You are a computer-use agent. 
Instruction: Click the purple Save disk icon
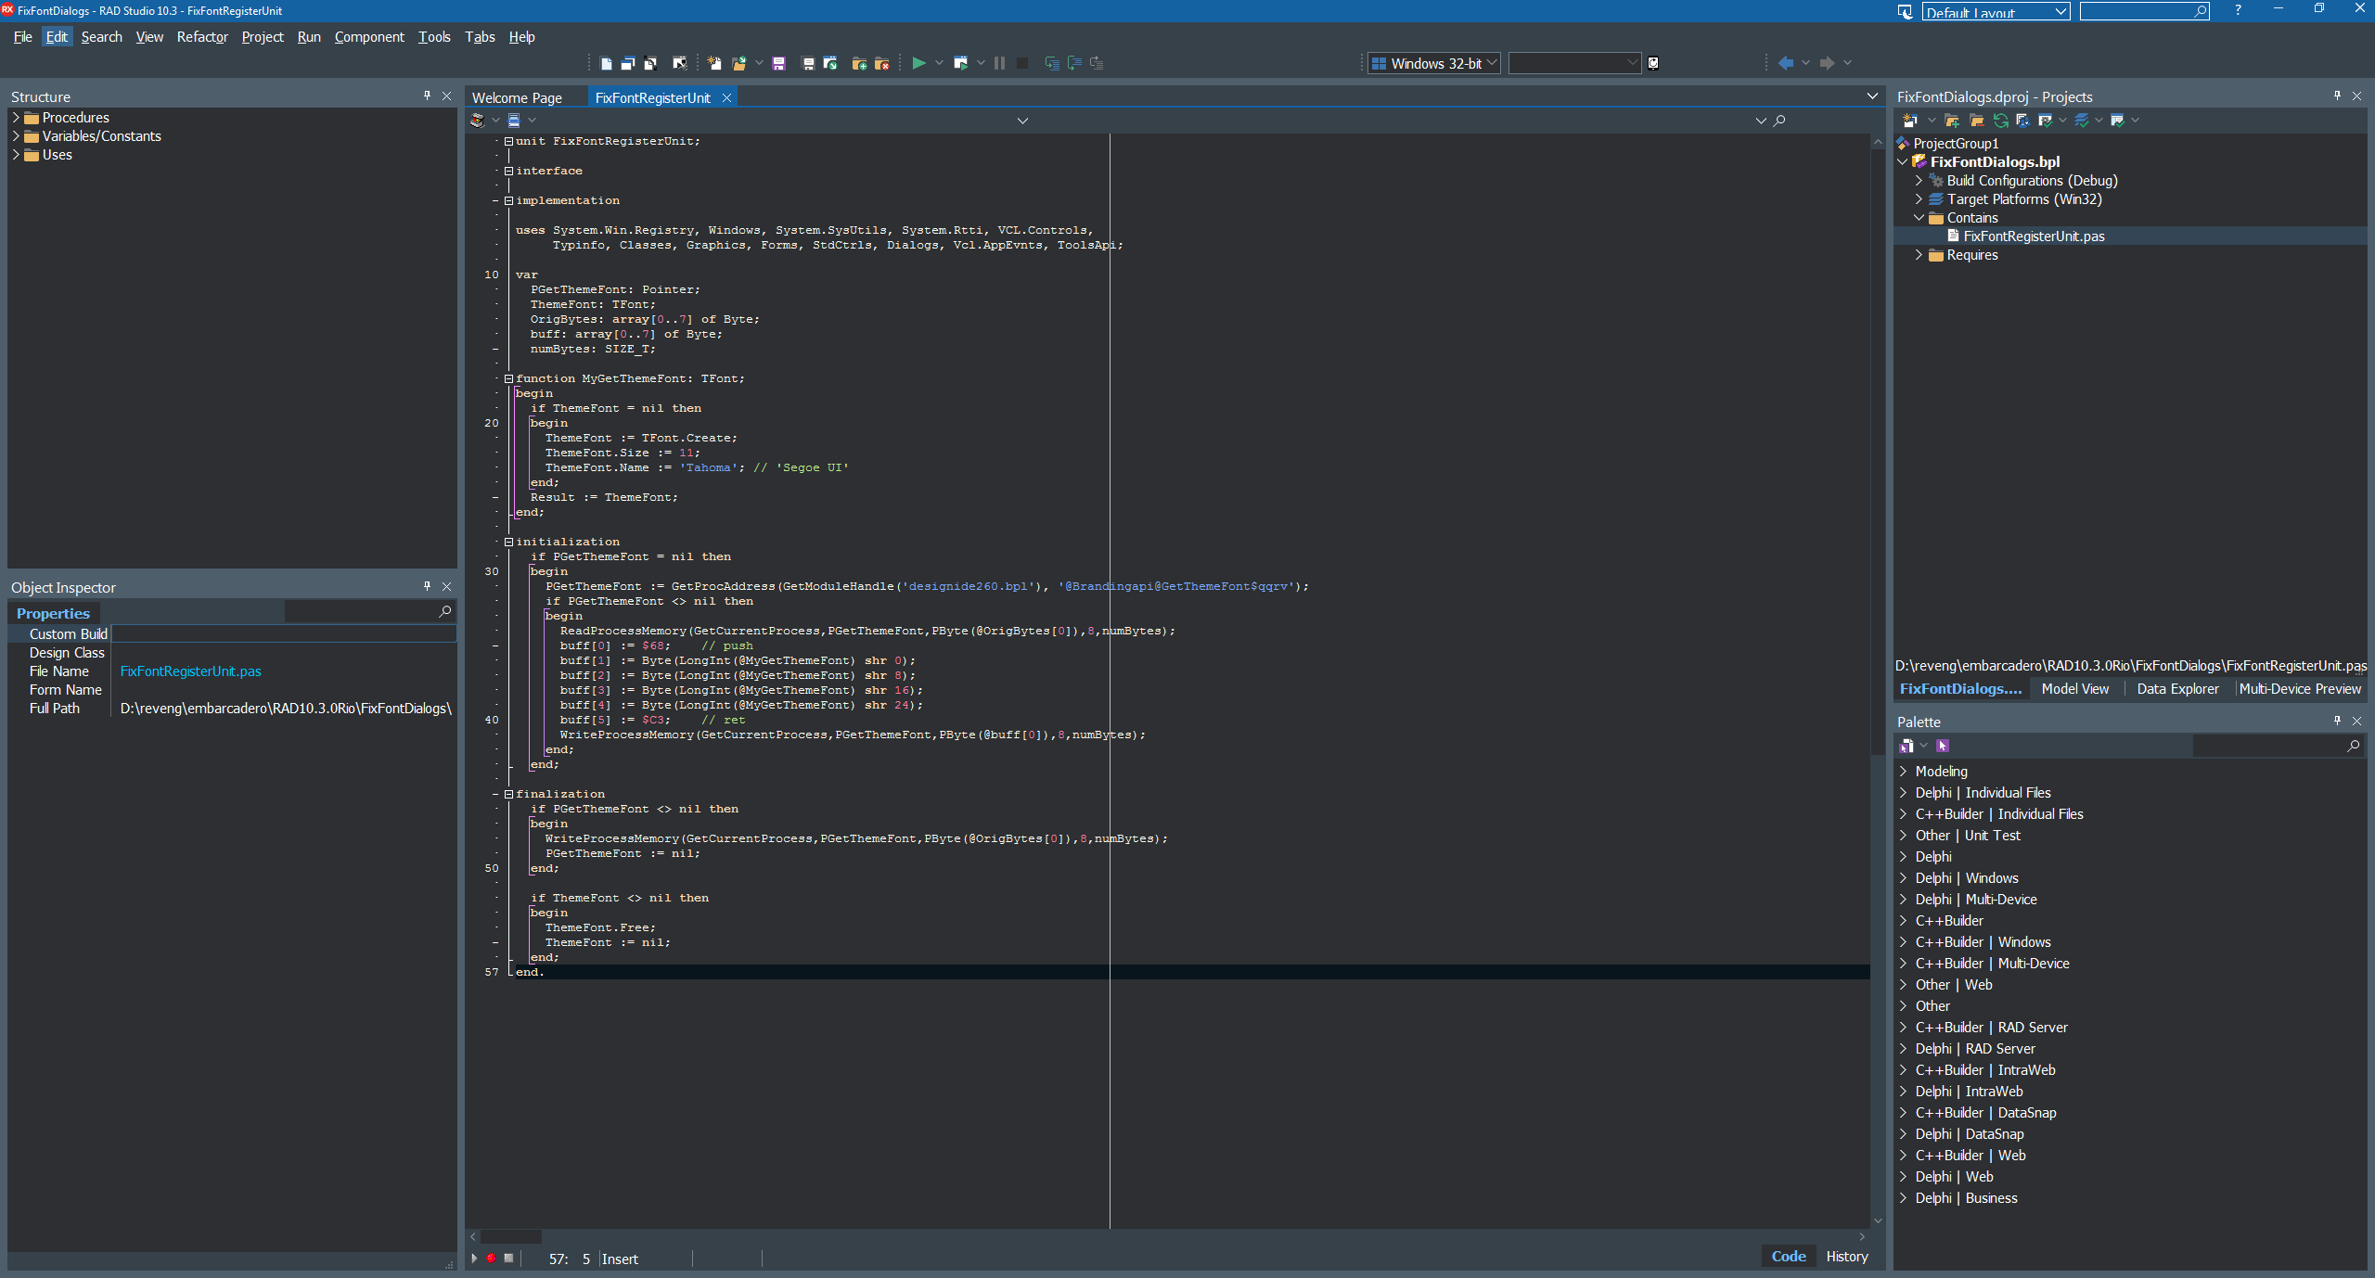(x=778, y=63)
